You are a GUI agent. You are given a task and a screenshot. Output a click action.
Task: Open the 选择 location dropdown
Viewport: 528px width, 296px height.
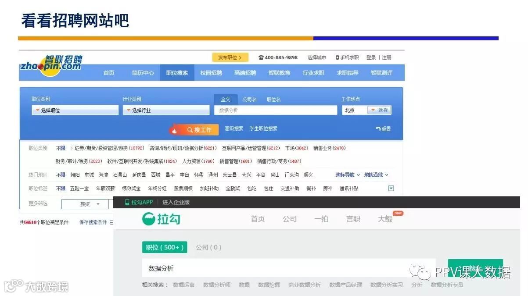click(379, 110)
